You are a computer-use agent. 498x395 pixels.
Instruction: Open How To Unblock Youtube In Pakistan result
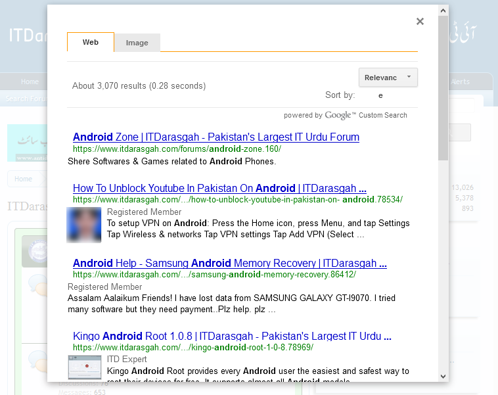219,188
